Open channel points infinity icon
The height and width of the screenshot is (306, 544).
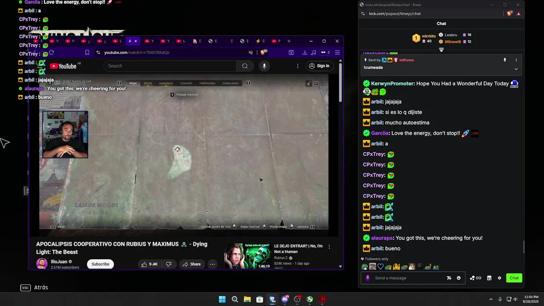click(476, 278)
